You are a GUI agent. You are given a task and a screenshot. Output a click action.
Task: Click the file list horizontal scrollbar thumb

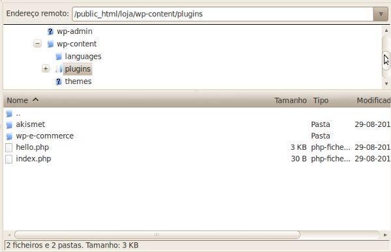point(157,235)
